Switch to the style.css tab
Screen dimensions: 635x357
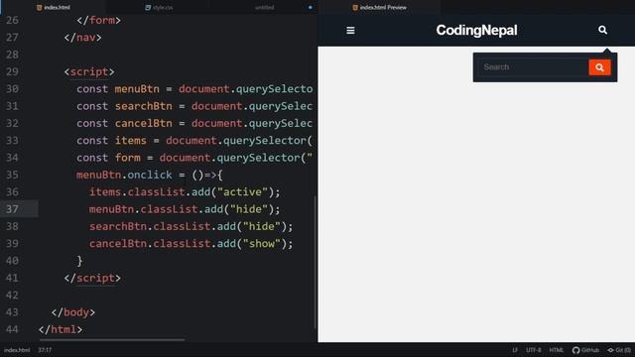coord(159,7)
